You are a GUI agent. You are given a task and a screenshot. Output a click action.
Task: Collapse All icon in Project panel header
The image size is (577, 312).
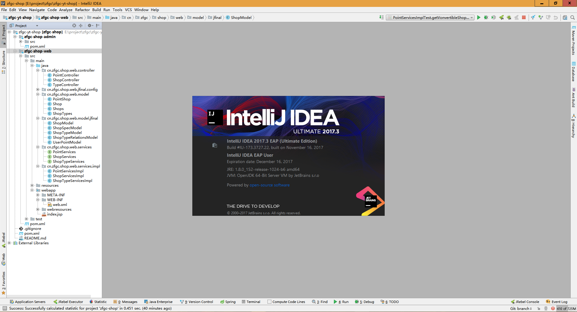(x=81, y=25)
